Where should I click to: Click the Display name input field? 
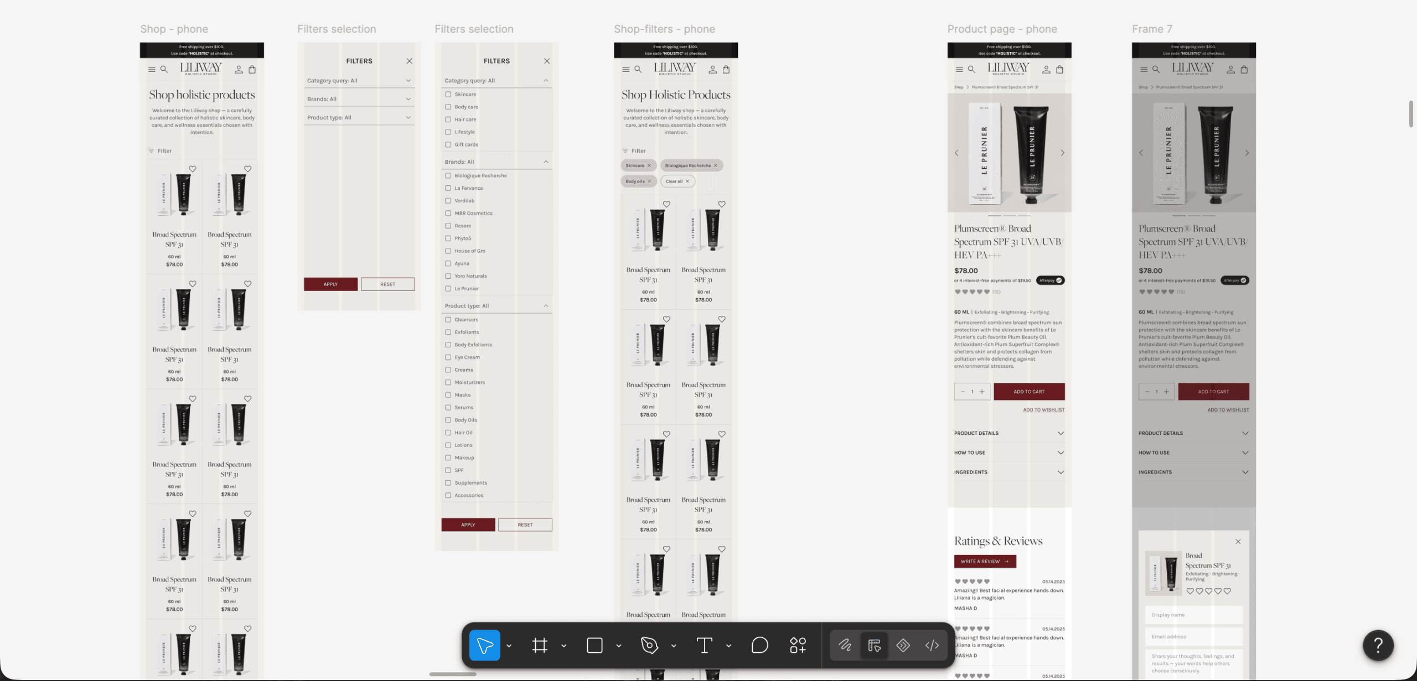click(x=1193, y=615)
